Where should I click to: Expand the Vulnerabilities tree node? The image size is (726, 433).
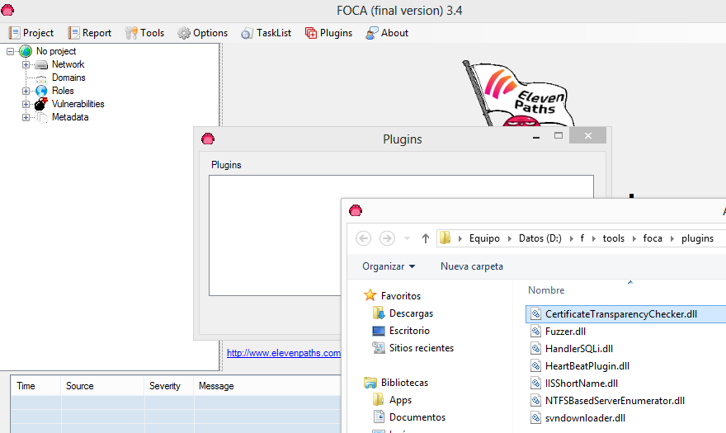pos(26,104)
